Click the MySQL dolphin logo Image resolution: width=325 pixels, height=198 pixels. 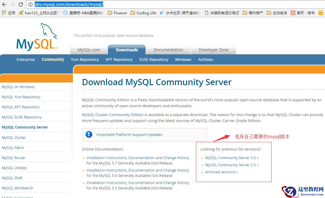point(37,37)
